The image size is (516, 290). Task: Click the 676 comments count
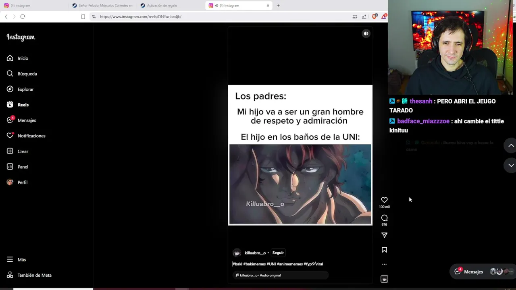pyautogui.click(x=384, y=225)
